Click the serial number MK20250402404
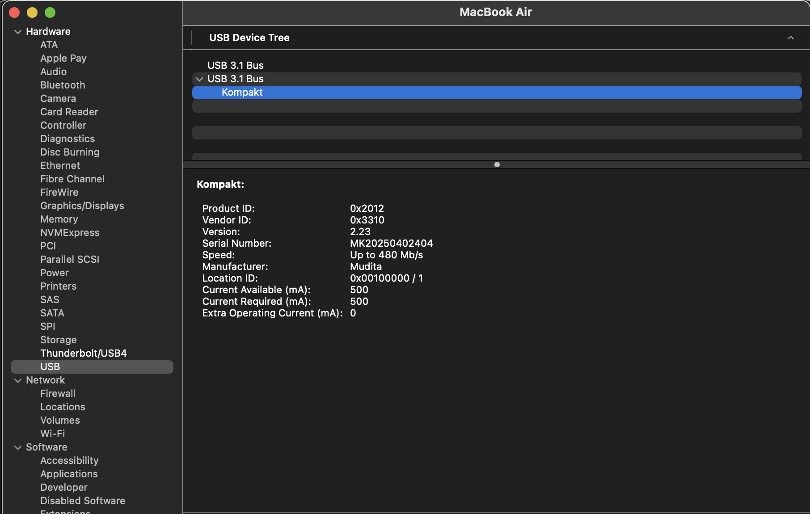 coord(392,243)
